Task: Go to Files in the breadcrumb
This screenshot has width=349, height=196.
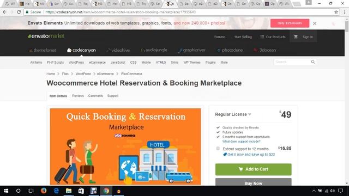Action: click(65, 74)
